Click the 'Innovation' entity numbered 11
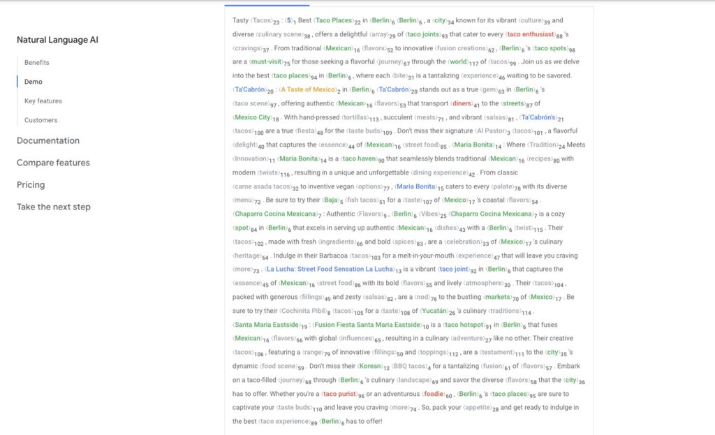The image size is (715, 435). tap(251, 158)
